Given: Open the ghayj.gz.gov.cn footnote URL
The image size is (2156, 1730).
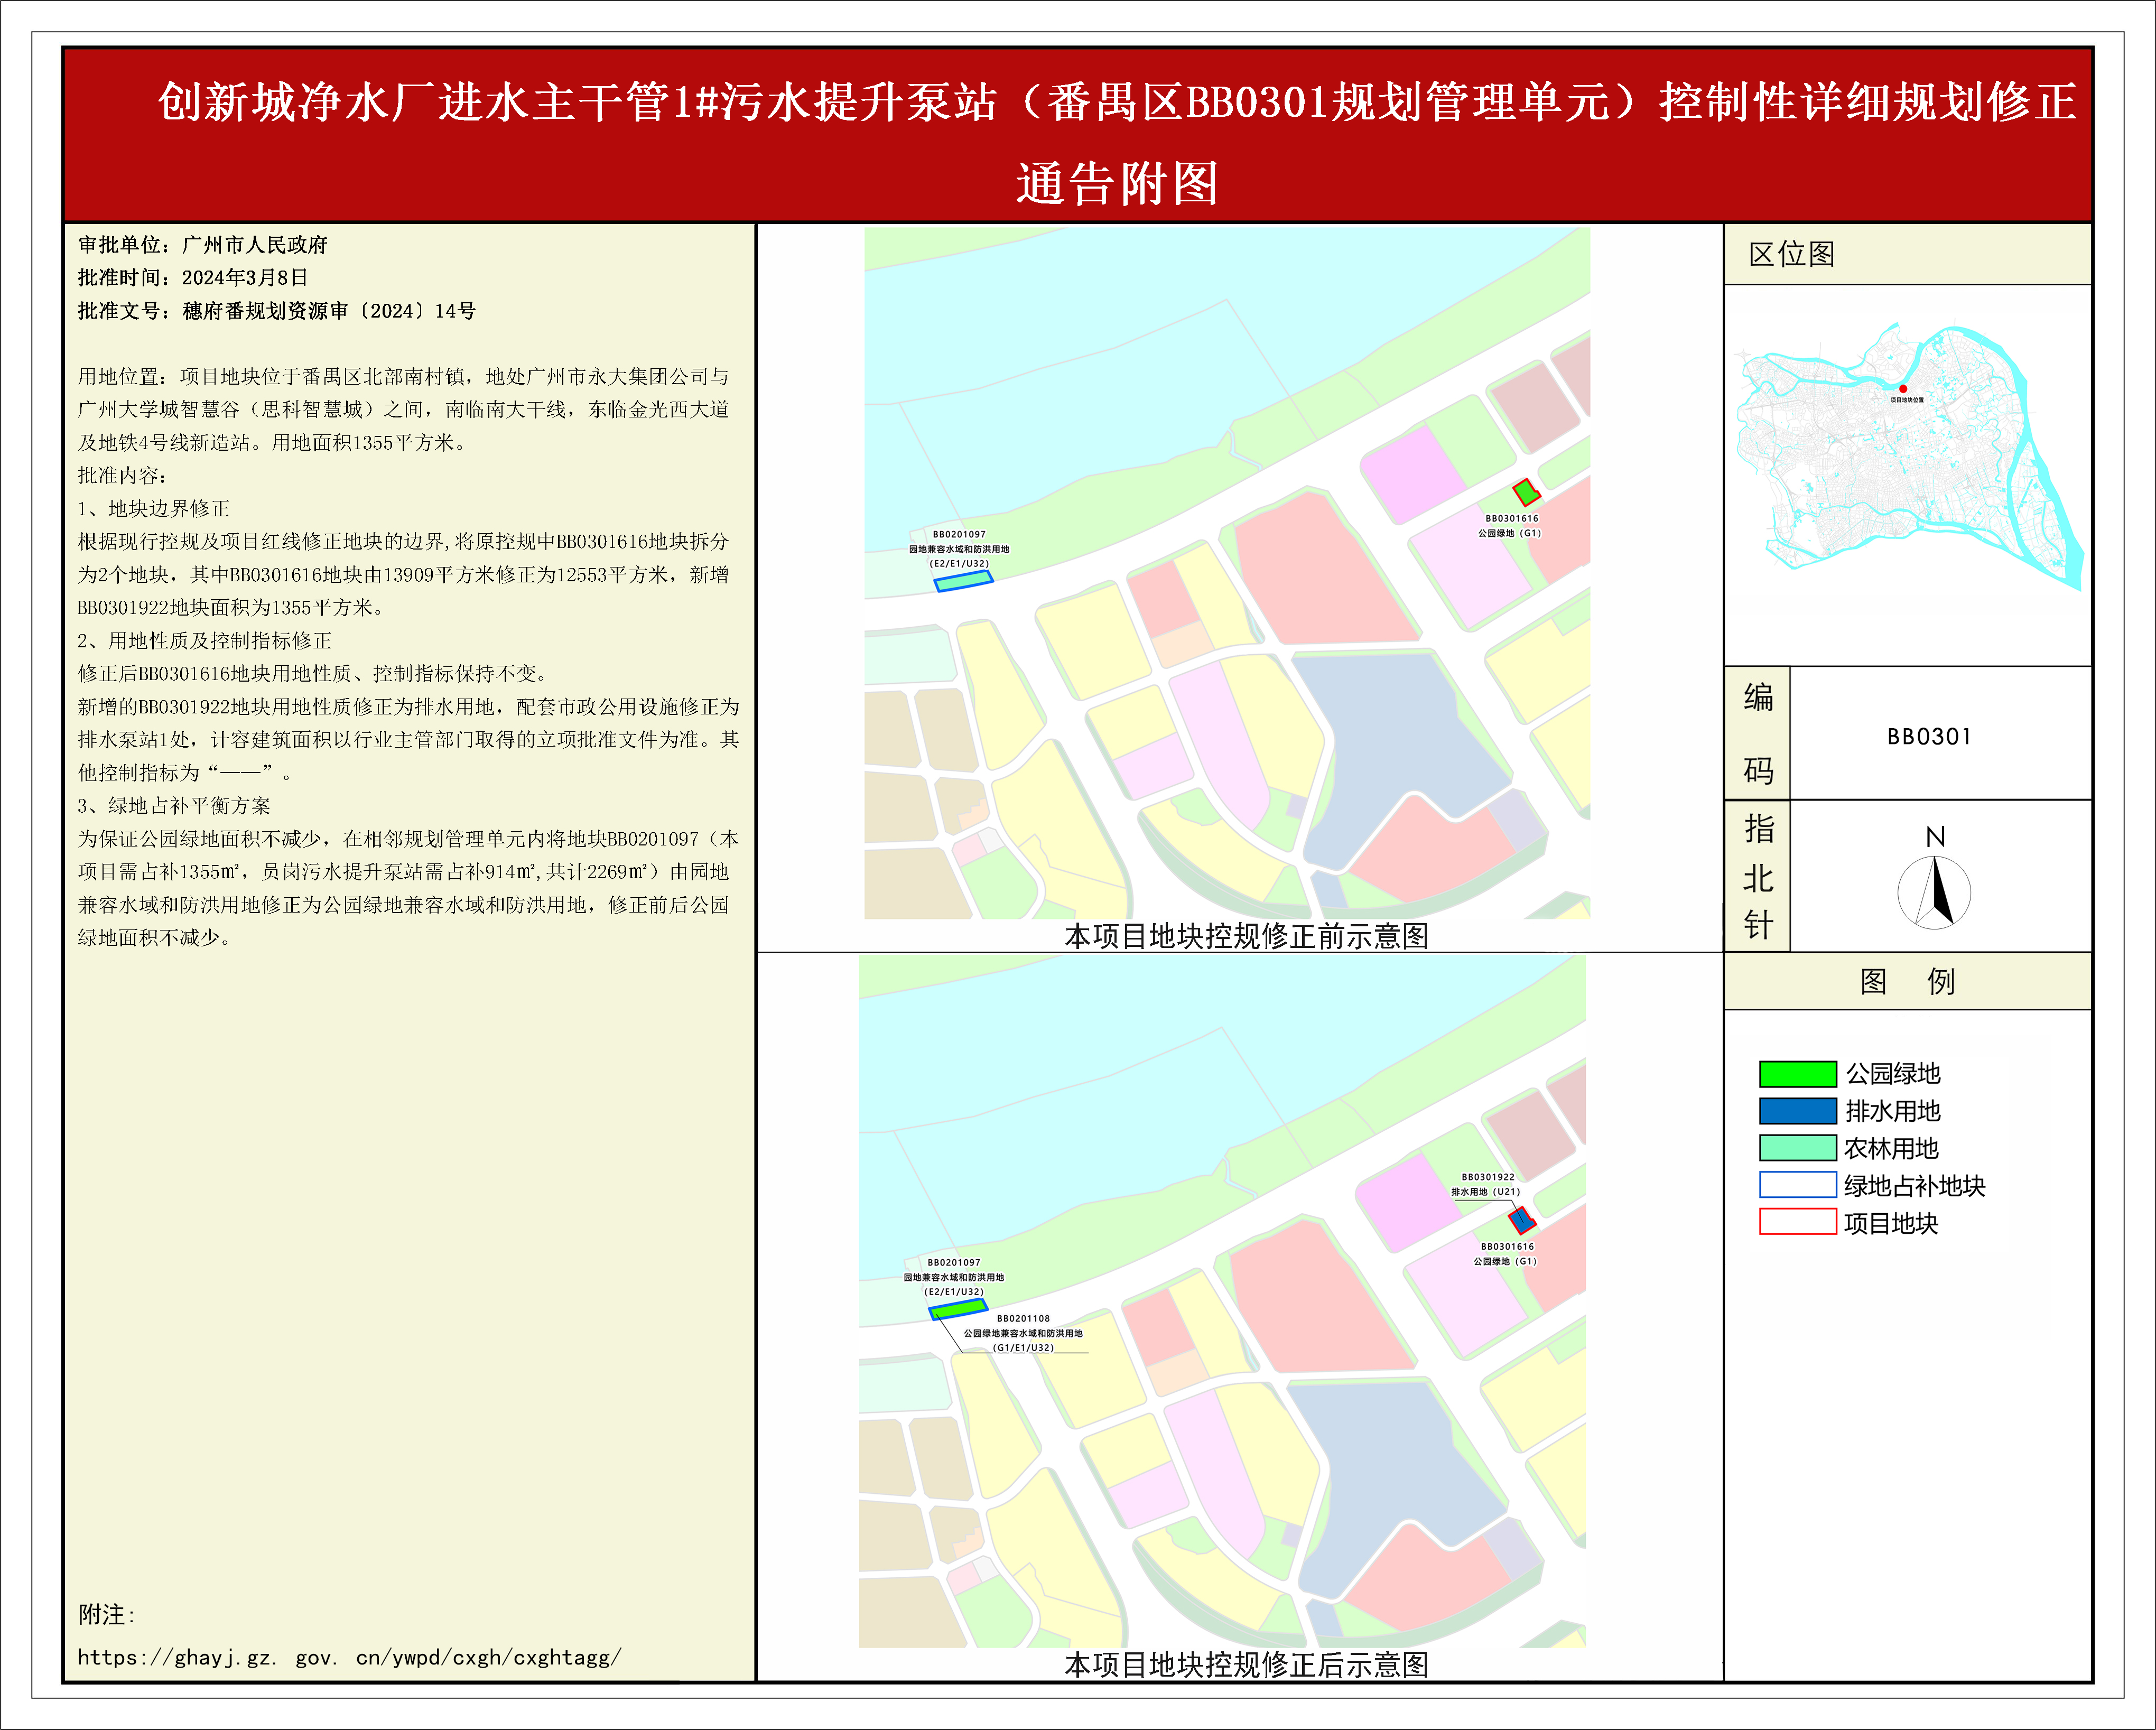Looking at the screenshot, I should 349,1657.
